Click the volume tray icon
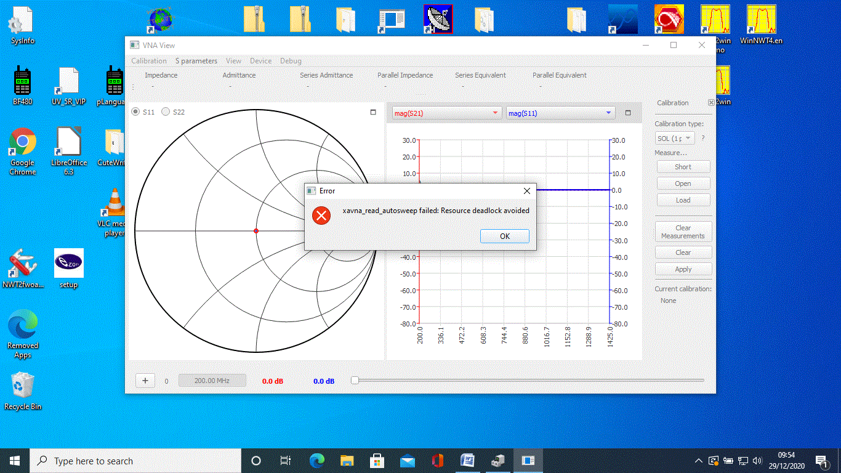This screenshot has height=473, width=841. click(x=758, y=461)
